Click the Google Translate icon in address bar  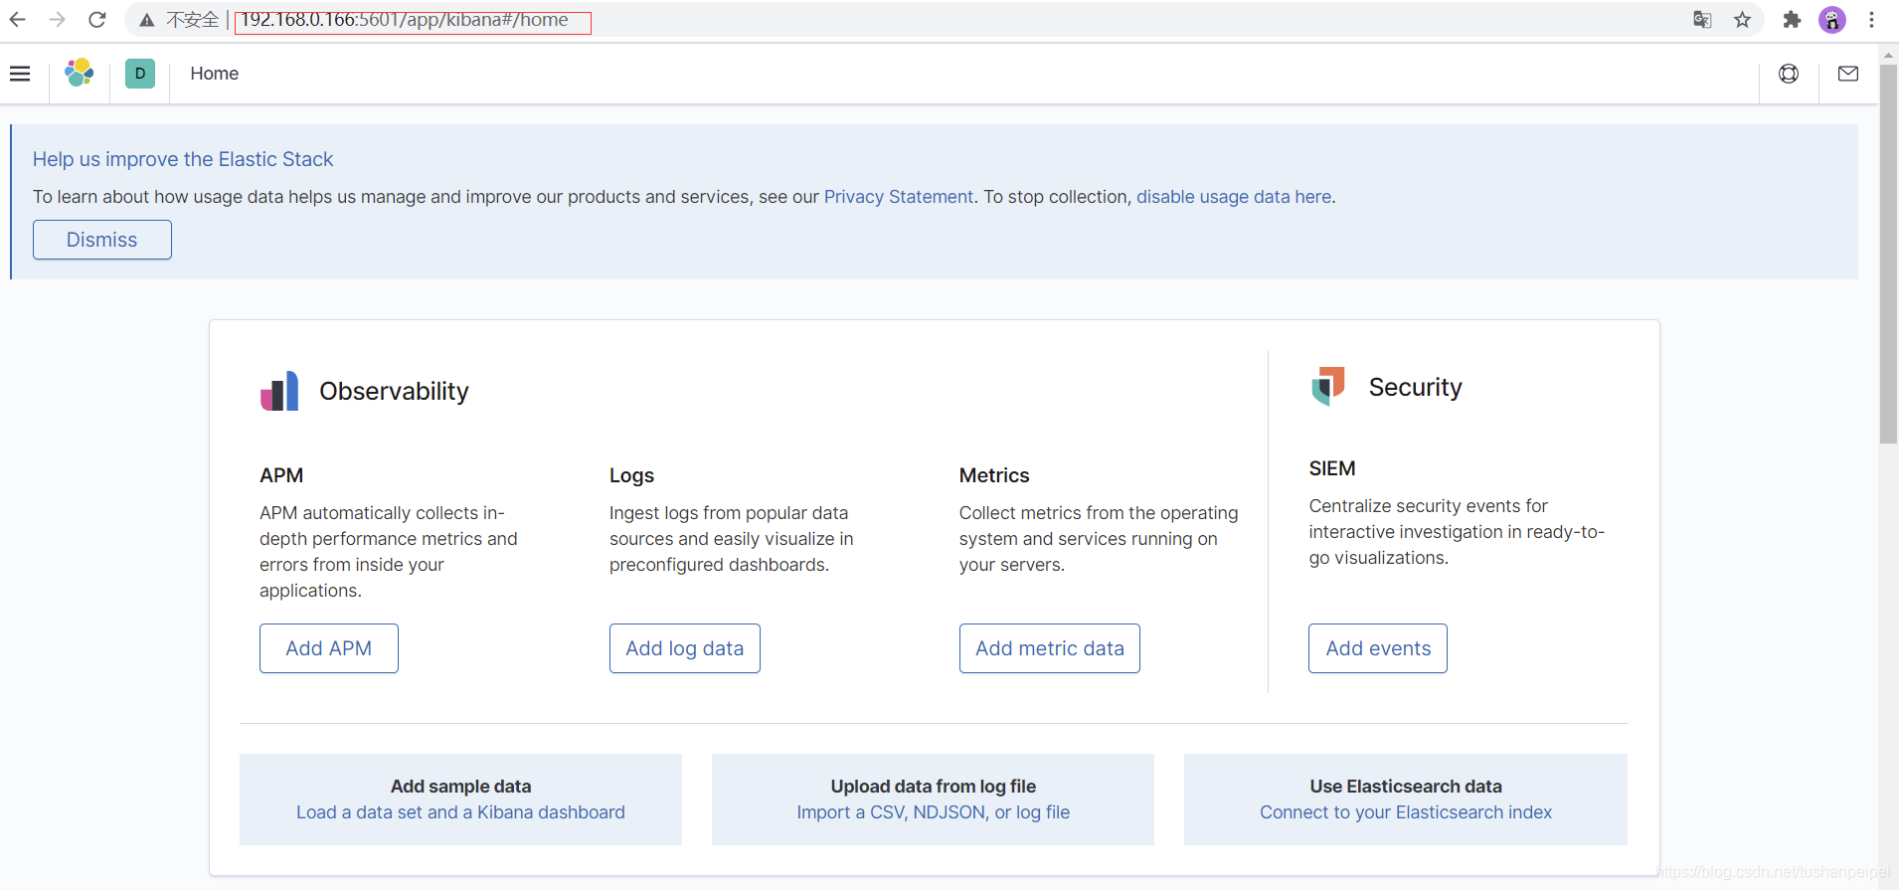coord(1702,20)
